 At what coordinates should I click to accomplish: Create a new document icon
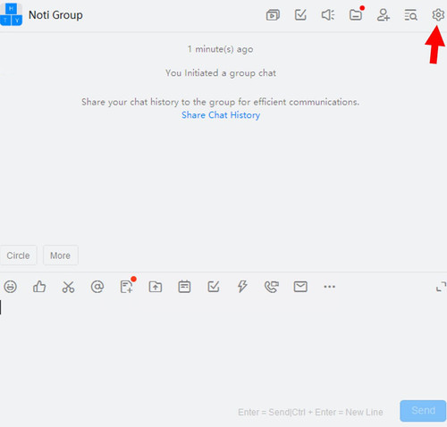tap(126, 287)
